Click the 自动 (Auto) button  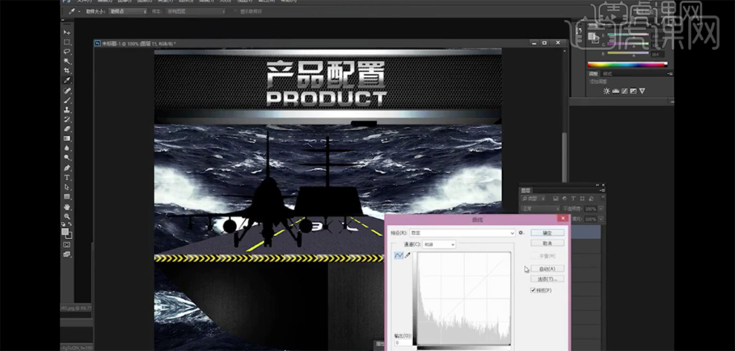tap(547, 268)
